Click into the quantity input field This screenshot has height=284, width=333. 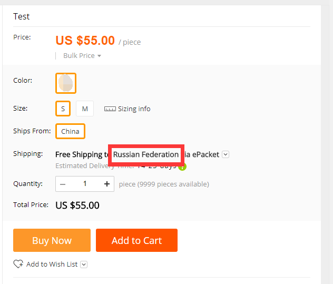(85, 184)
